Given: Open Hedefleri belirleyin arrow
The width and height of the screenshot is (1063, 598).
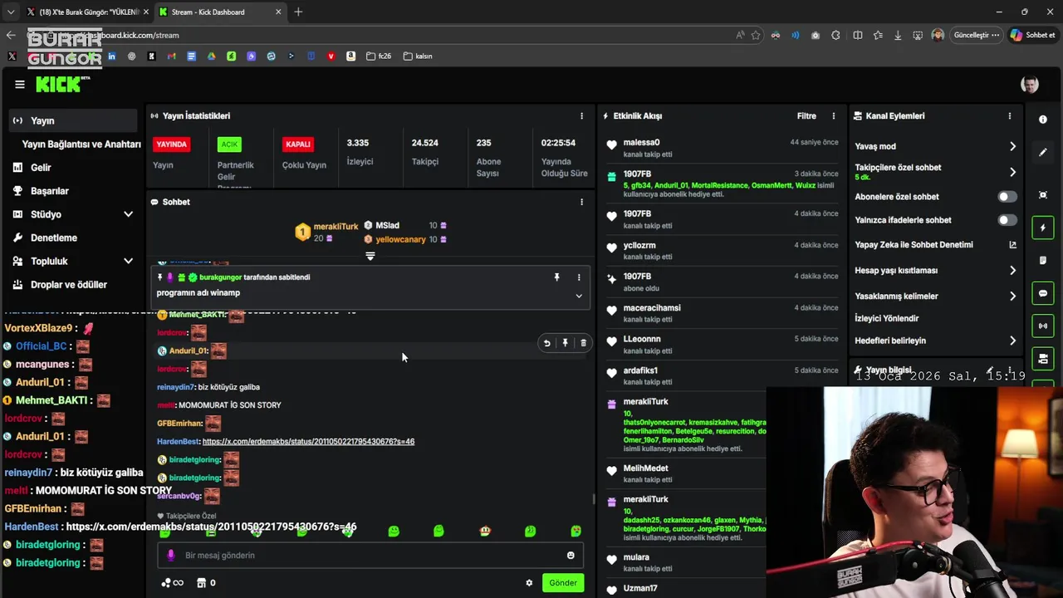Looking at the screenshot, I should (1012, 341).
